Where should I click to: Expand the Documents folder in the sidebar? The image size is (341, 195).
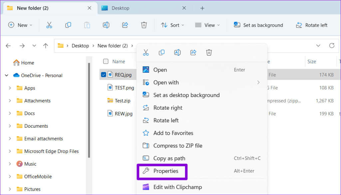pos(10,126)
